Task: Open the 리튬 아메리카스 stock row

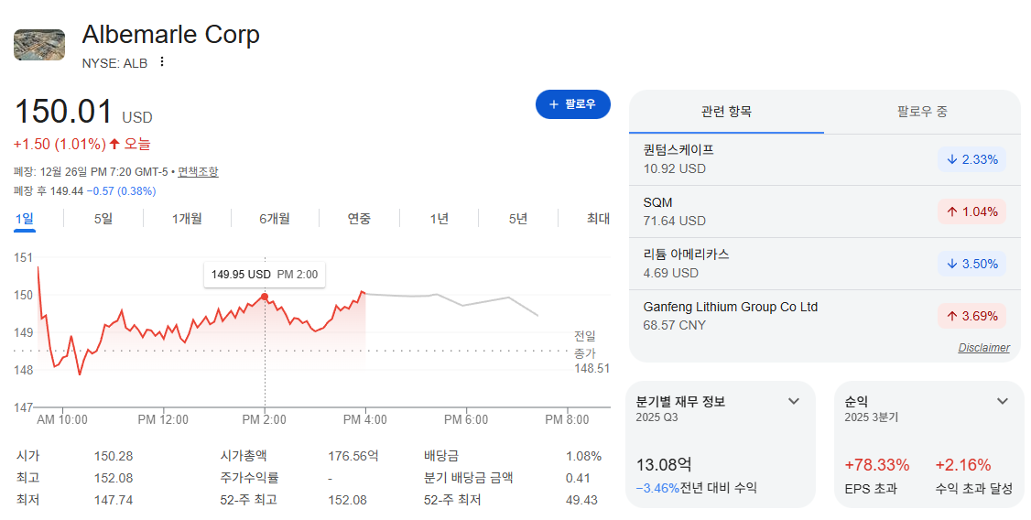Action: point(825,264)
